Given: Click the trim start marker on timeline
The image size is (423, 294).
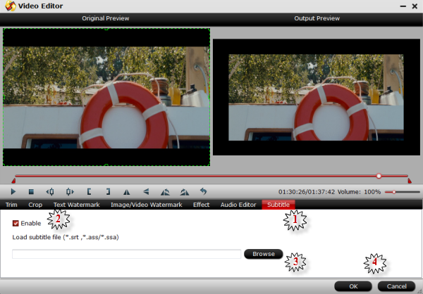Looking at the screenshot, I should click(x=13, y=181).
